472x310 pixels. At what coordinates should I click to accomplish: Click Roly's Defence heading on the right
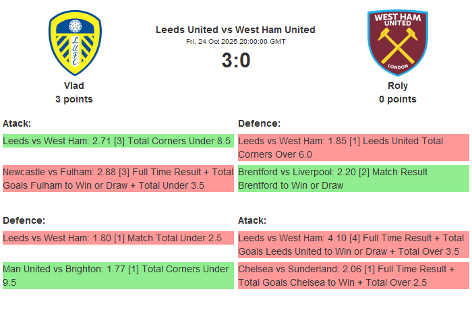[x=260, y=123]
